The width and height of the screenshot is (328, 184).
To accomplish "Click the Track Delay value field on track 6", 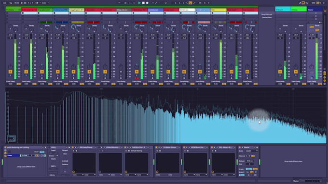I will [x=90, y=84].
